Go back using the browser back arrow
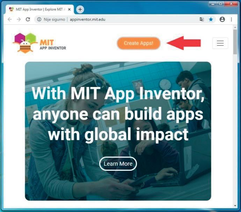Image resolution: width=241 pixels, height=212 pixels. click(x=10, y=19)
